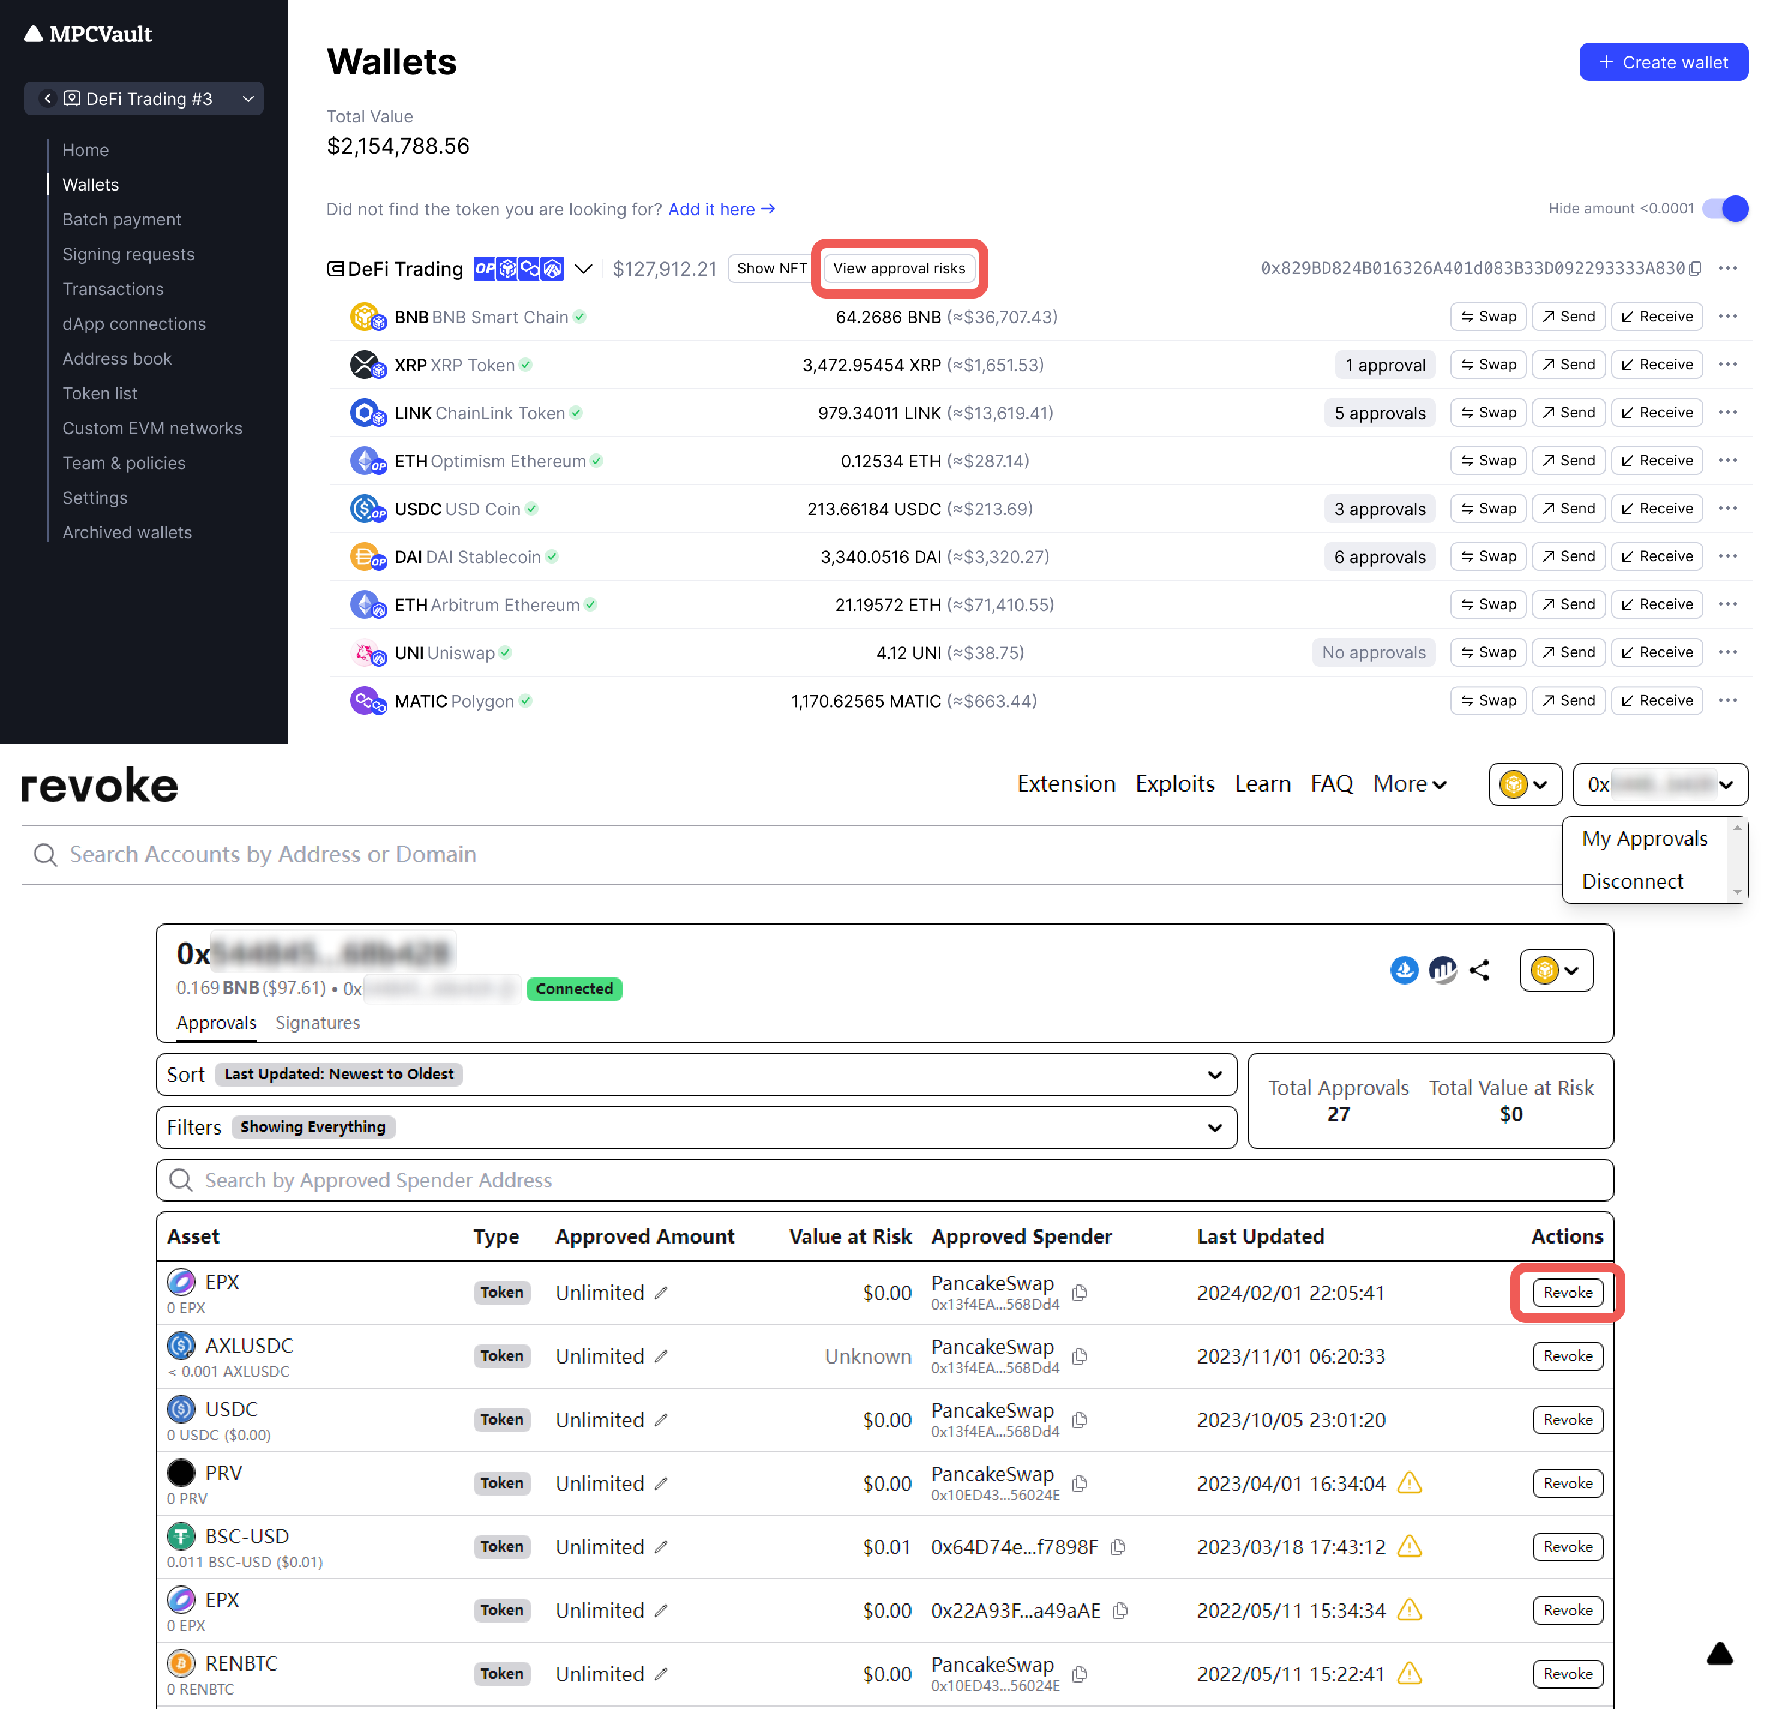Click the back arrow in workspace selector
Image resolution: width=1785 pixels, height=1709 pixels.
[47, 98]
